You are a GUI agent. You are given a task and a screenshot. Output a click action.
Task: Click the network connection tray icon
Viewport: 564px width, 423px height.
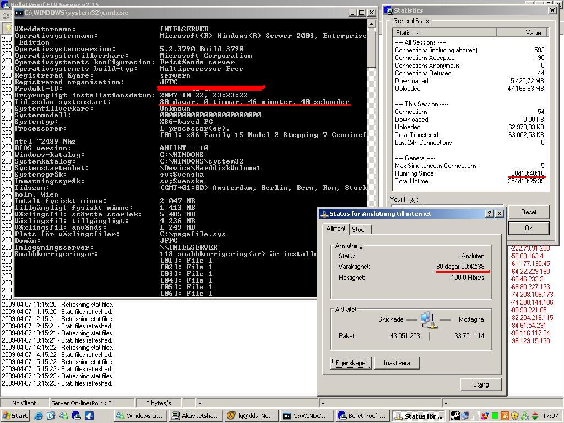click(465, 416)
